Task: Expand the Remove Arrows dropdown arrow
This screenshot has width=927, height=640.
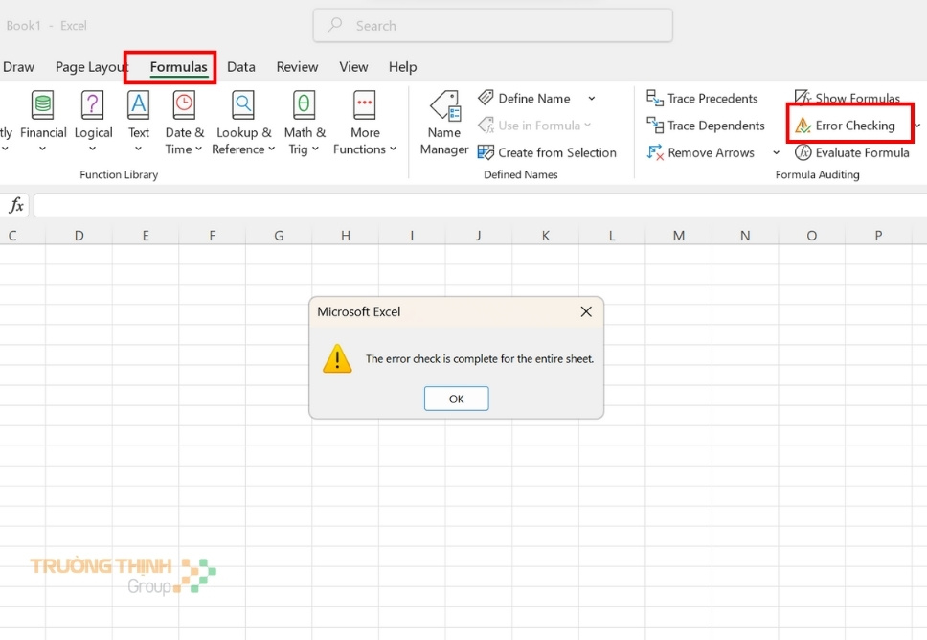Action: (776, 153)
